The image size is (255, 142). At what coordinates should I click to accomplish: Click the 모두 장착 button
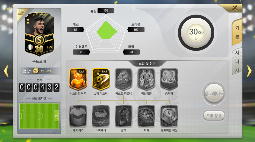(214, 116)
